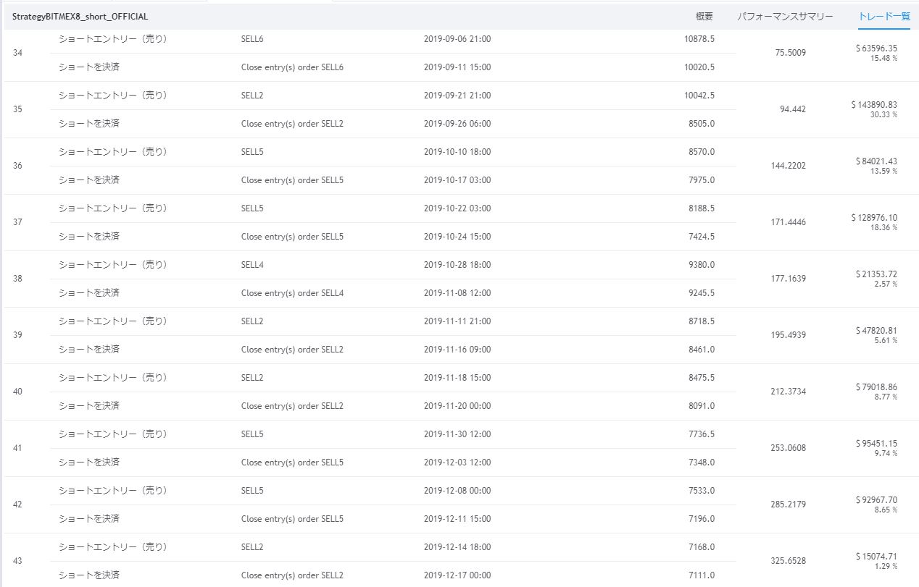Open the パフォーマンスサマリー tab
This screenshot has width=919, height=587.
pyautogui.click(x=785, y=16)
